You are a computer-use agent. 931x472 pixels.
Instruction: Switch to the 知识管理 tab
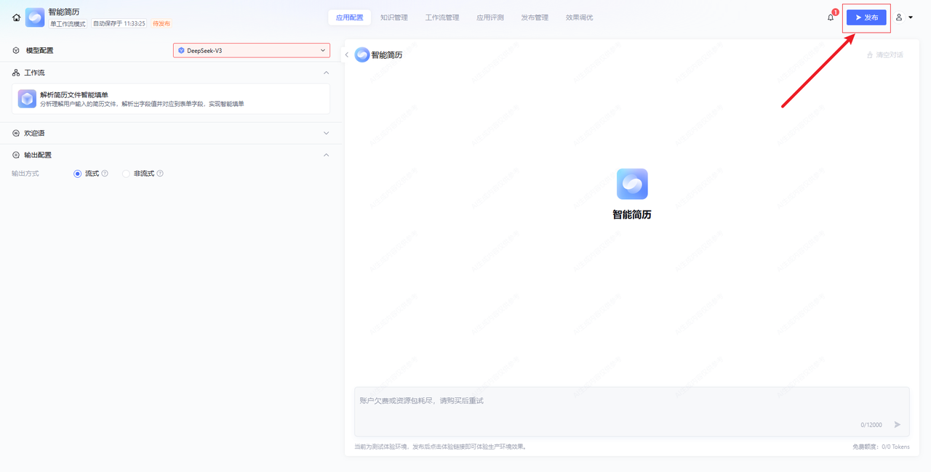pos(393,17)
